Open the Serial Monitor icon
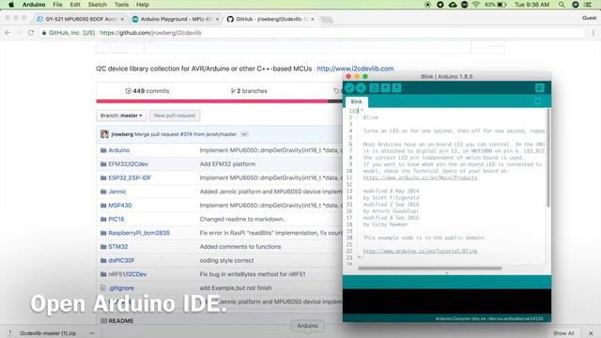 [540, 88]
